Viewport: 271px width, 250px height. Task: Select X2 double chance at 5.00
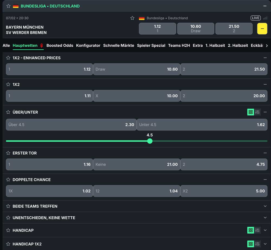pyautogui.click(x=224, y=191)
